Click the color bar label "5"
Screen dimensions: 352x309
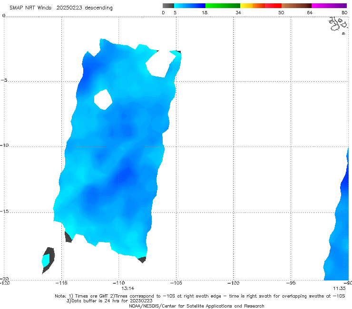coord(175,12)
